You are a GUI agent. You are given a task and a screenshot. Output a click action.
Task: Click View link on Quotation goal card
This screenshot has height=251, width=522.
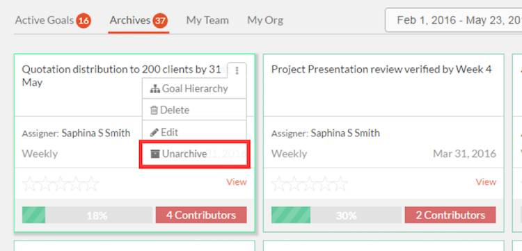click(237, 182)
